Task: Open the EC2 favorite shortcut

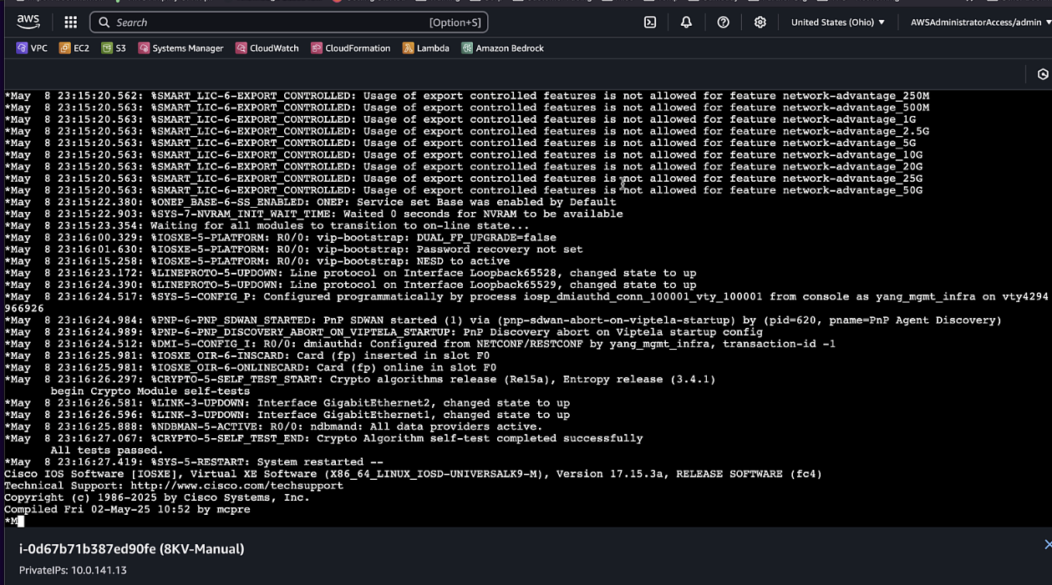Action: click(x=74, y=48)
